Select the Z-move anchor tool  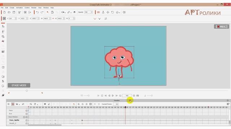click(x=103, y=13)
